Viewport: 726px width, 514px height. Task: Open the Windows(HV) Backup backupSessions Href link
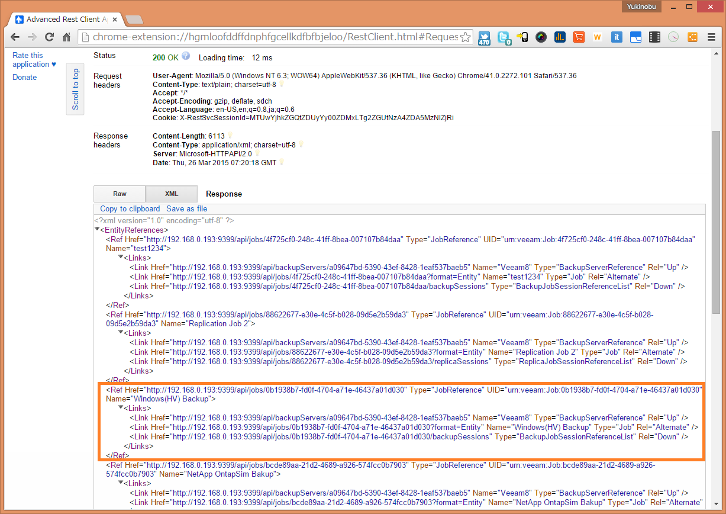point(331,436)
